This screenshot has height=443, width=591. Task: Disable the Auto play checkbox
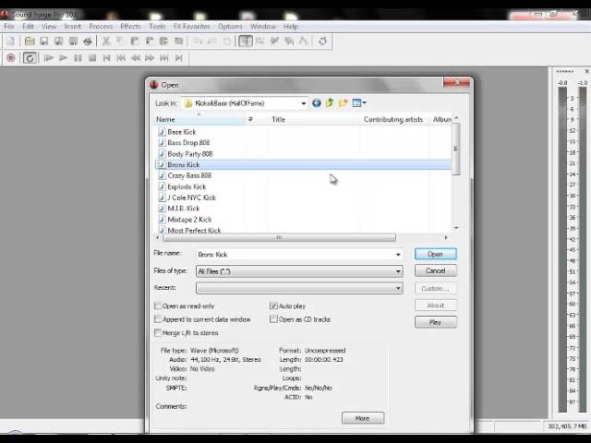(273, 305)
